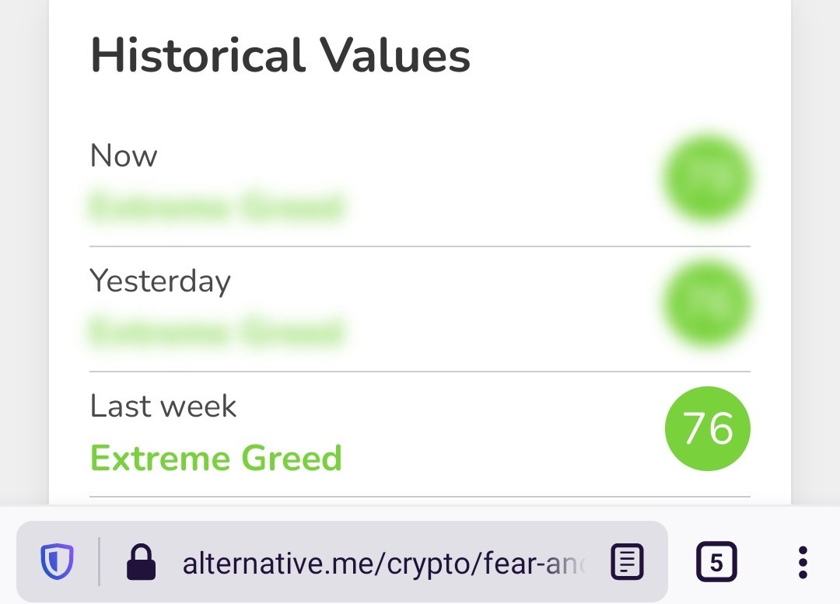
Task: Click the green Extreme Greed text
Action: point(216,458)
